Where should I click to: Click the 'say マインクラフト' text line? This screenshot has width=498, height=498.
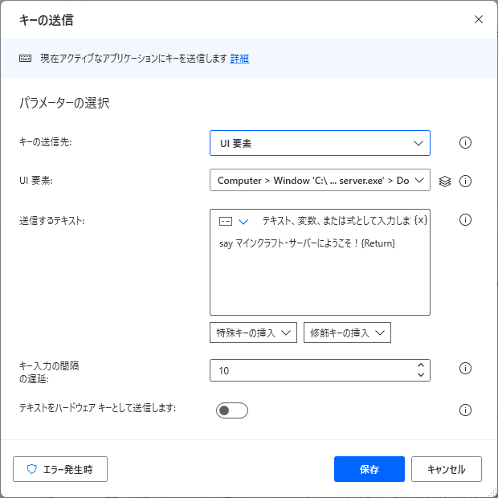click(x=307, y=243)
